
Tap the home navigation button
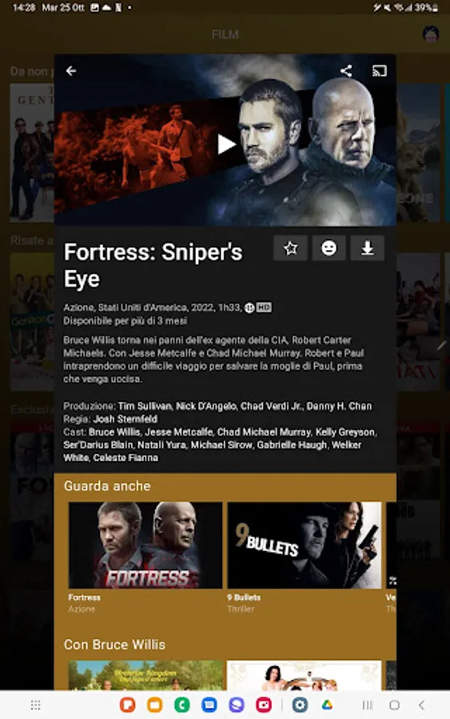[395, 705]
